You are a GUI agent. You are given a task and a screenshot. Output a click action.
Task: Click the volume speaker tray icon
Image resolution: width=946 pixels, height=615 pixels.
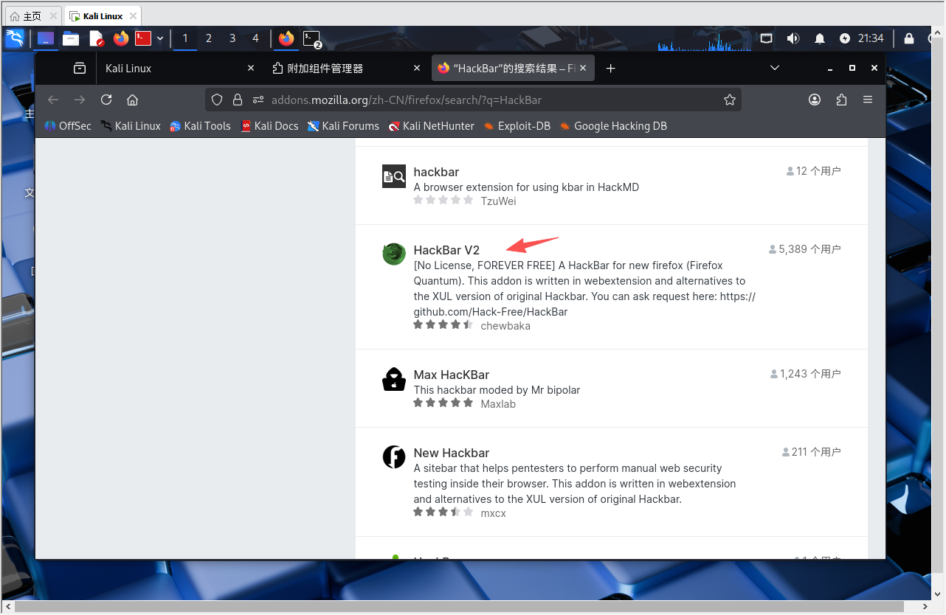click(793, 38)
